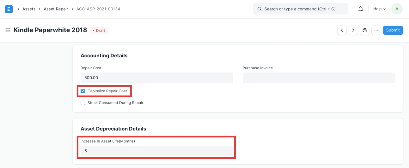
Task: Open the Purchase Invoice link field
Action: 319,78
